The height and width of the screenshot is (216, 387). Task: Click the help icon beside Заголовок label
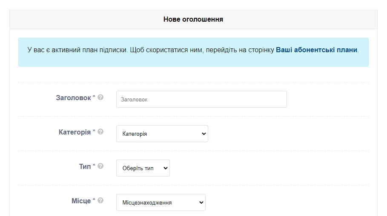[x=100, y=98]
